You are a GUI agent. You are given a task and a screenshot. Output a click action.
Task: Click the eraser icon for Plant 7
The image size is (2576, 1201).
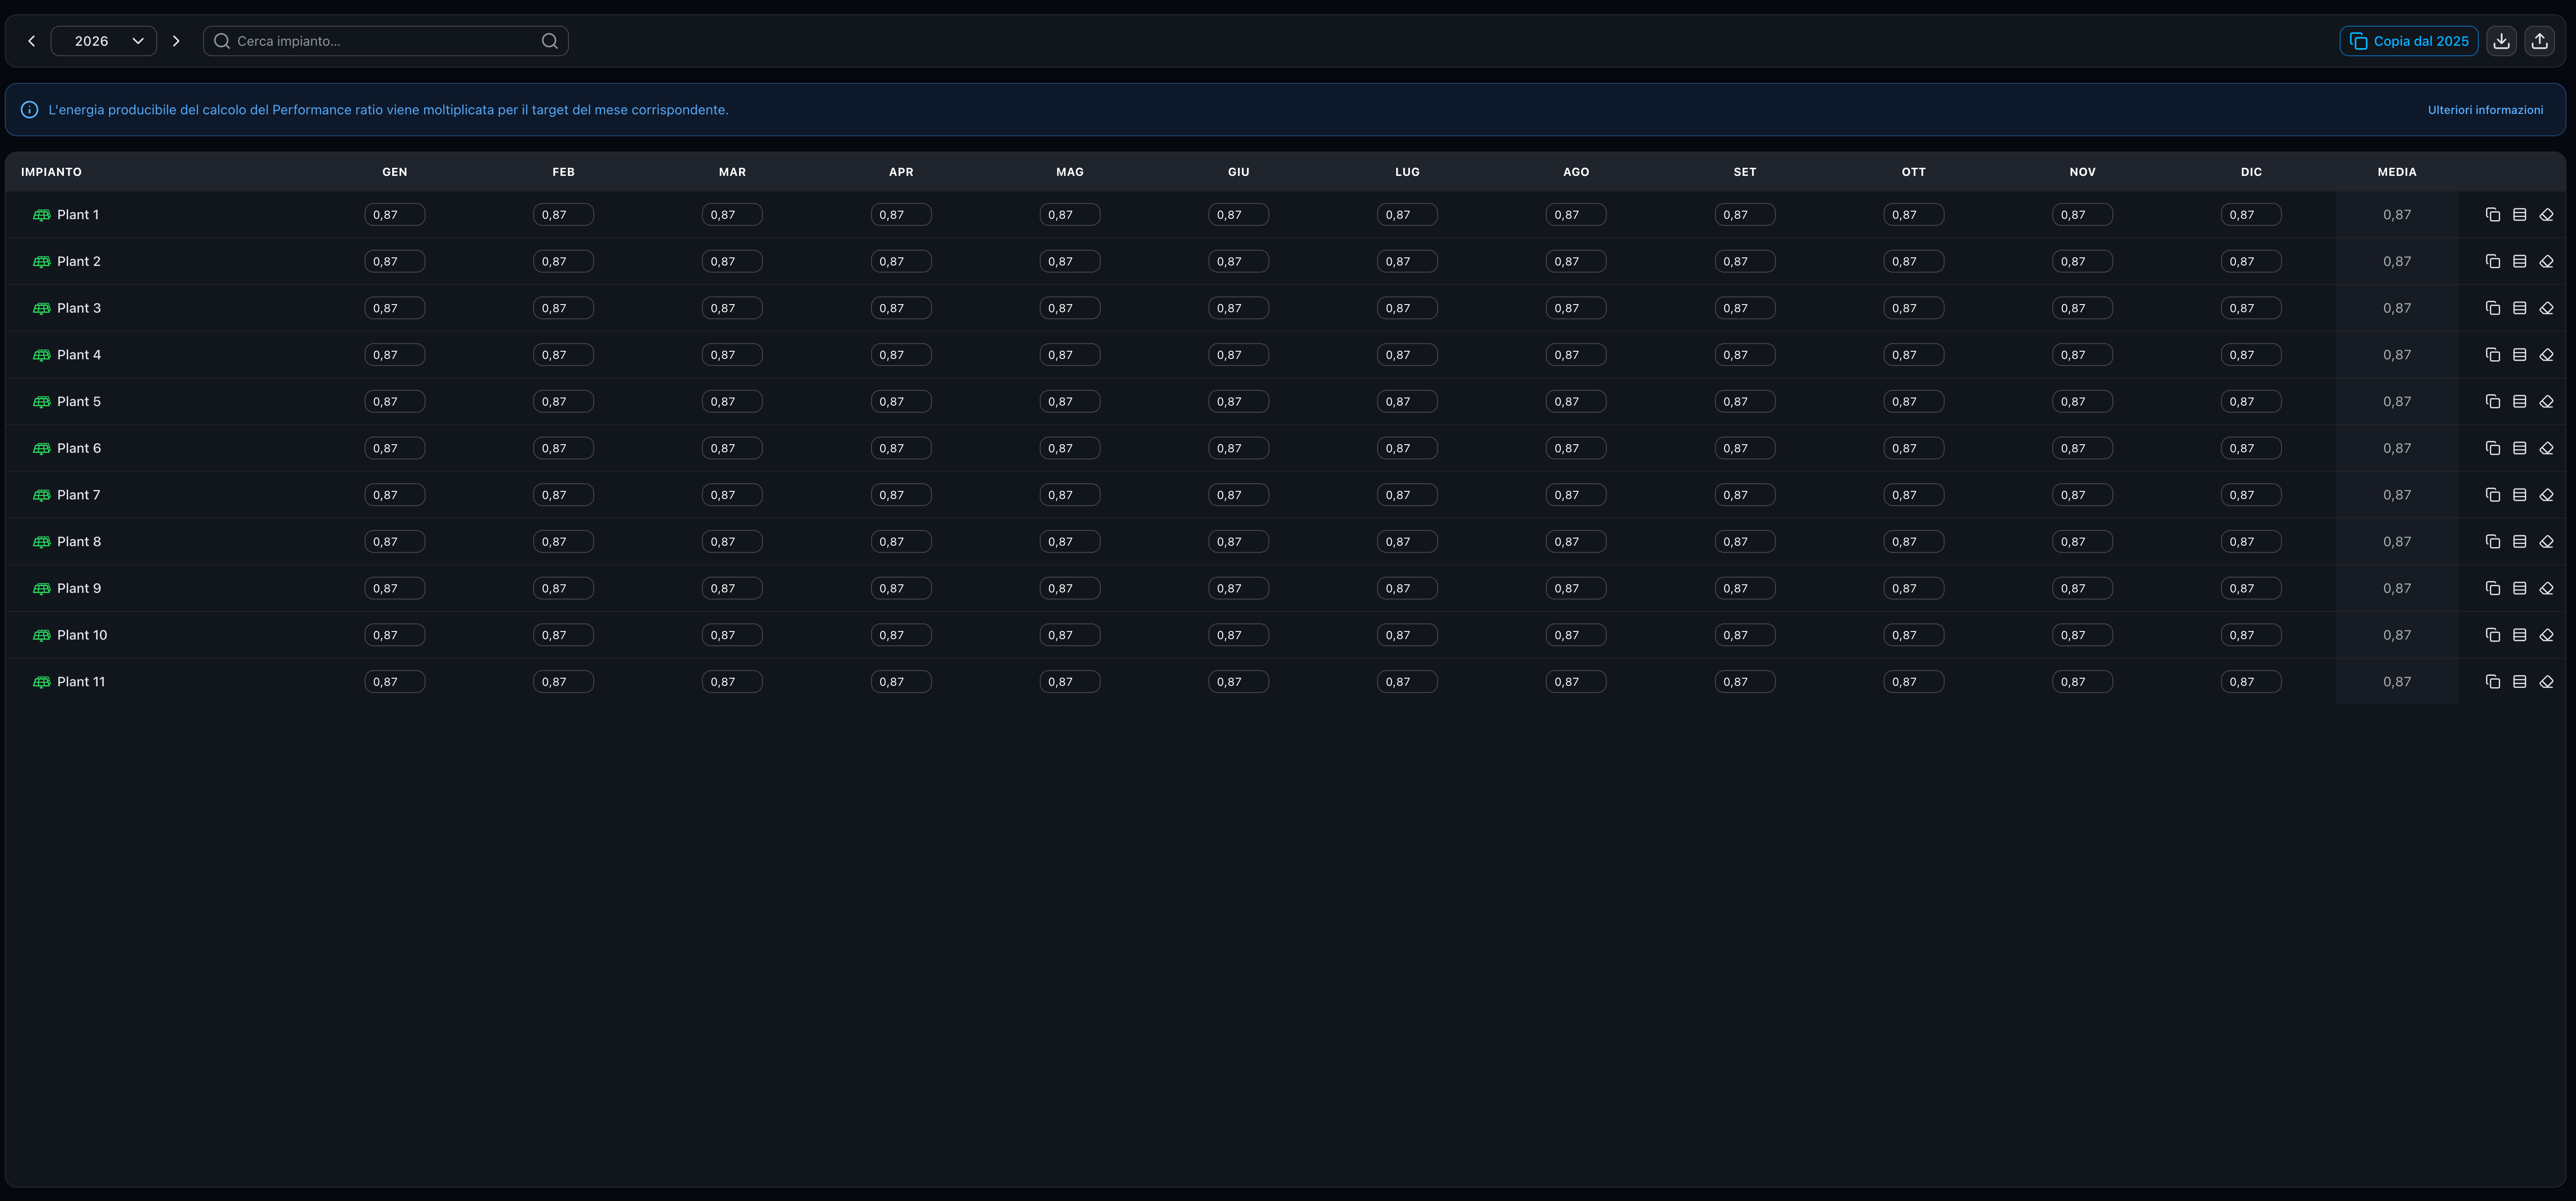[x=2546, y=495]
